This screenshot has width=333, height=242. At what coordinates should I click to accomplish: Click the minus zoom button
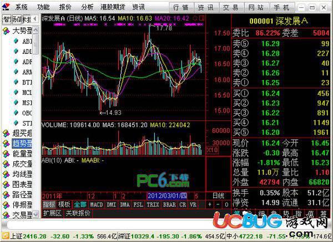click(x=218, y=205)
